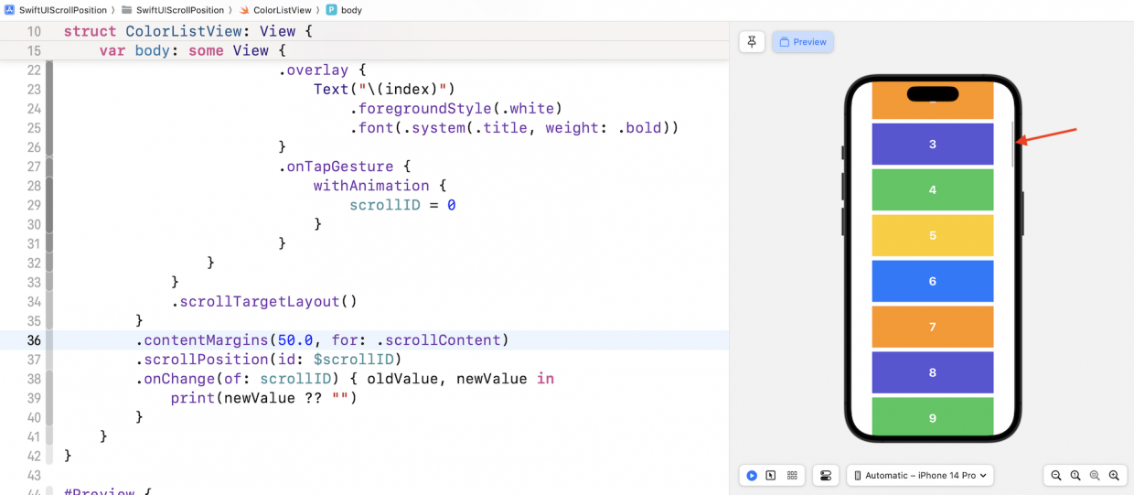Open the Automatic – iPhone 14 Pro device menu
This screenshot has height=495, width=1134.
pyautogui.click(x=920, y=476)
